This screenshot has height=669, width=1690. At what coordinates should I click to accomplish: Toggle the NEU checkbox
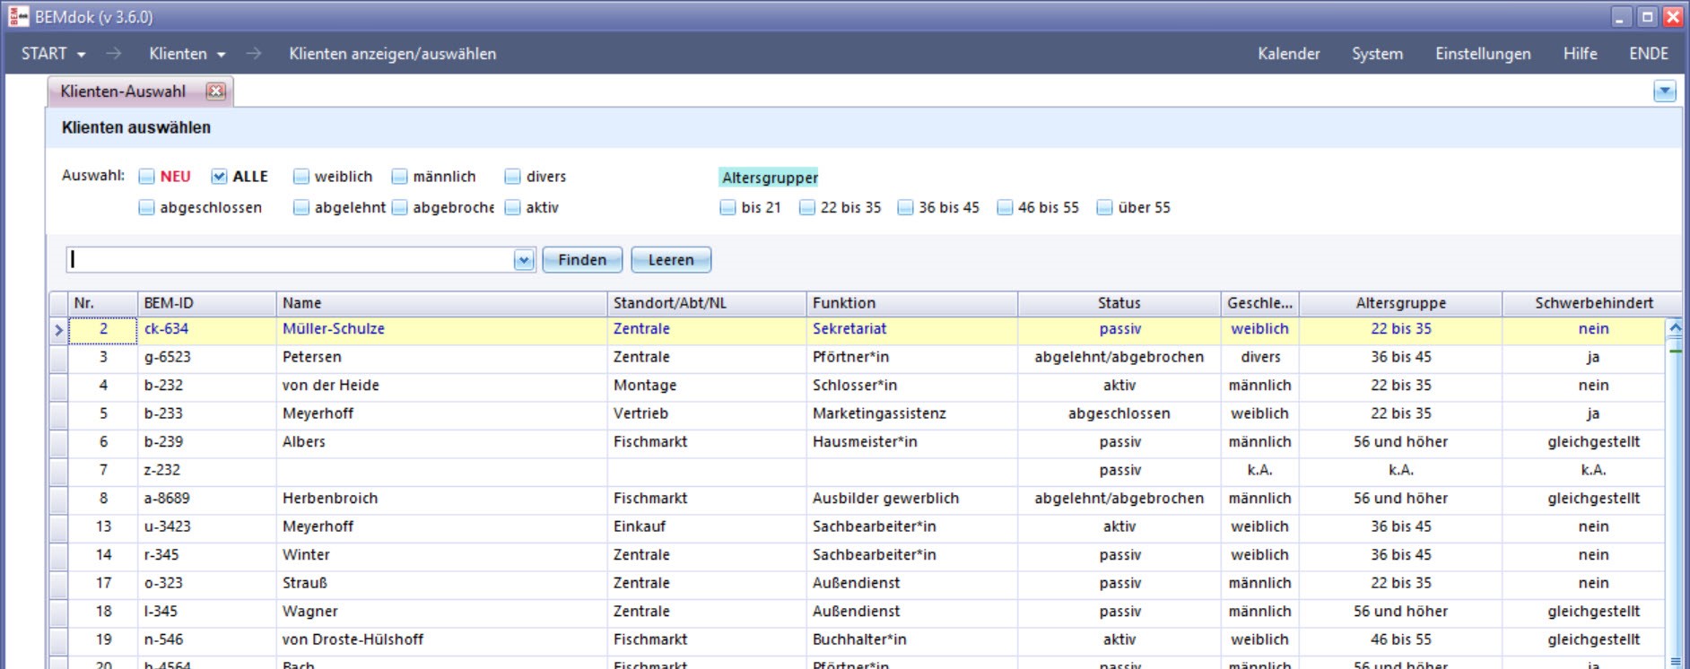(147, 177)
